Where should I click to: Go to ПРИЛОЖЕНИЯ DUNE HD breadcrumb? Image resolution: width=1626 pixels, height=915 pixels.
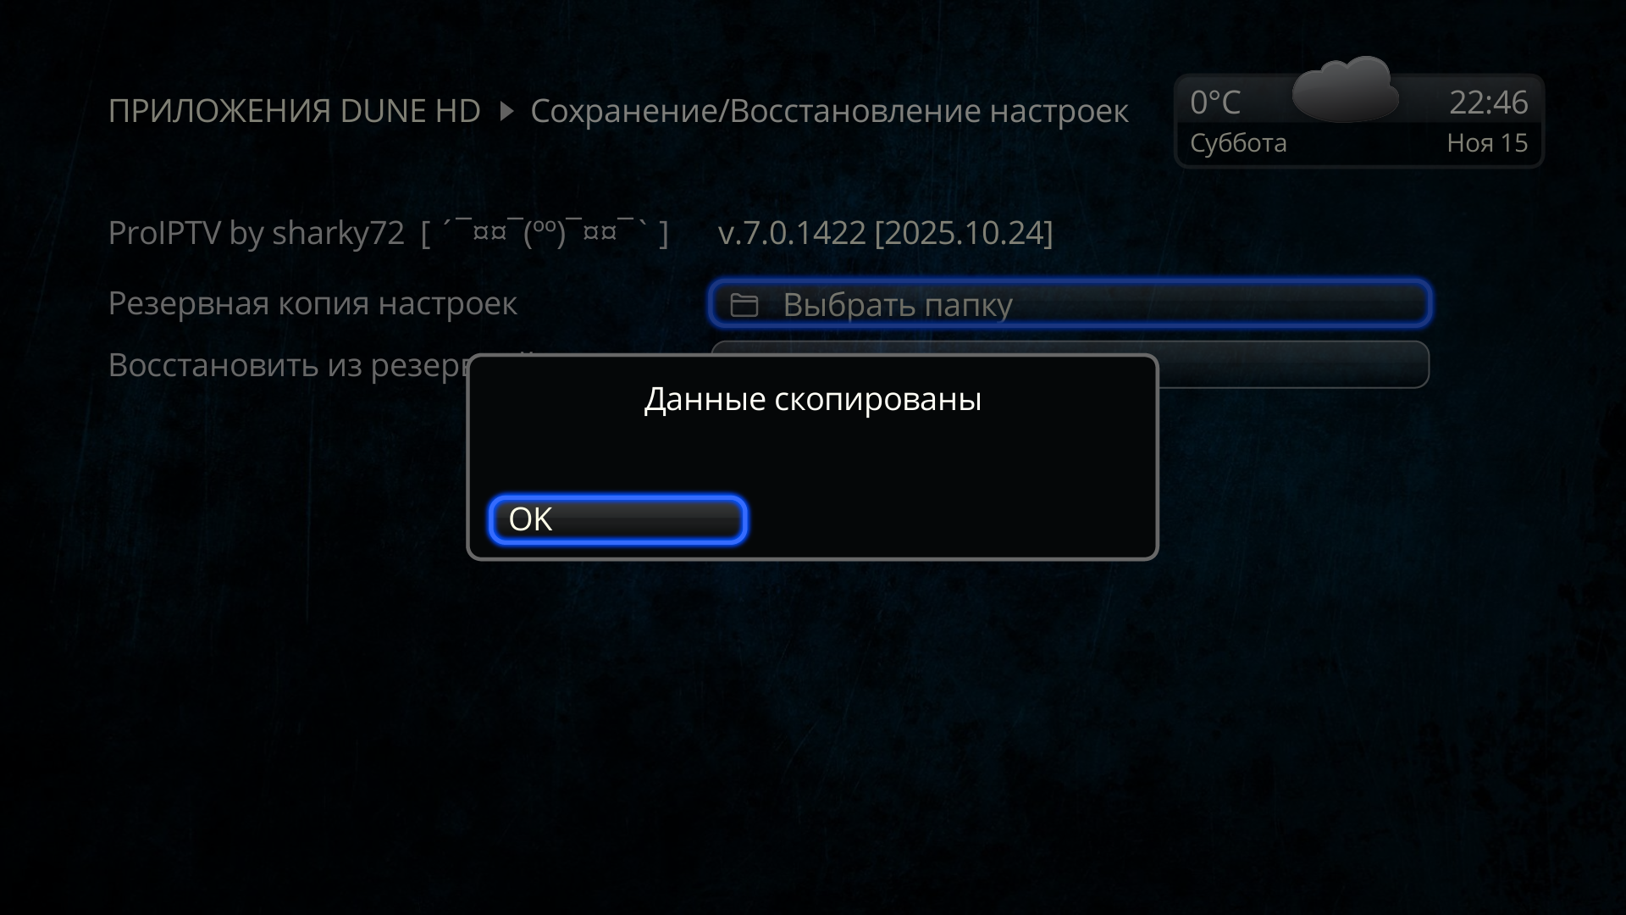pyautogui.click(x=295, y=111)
